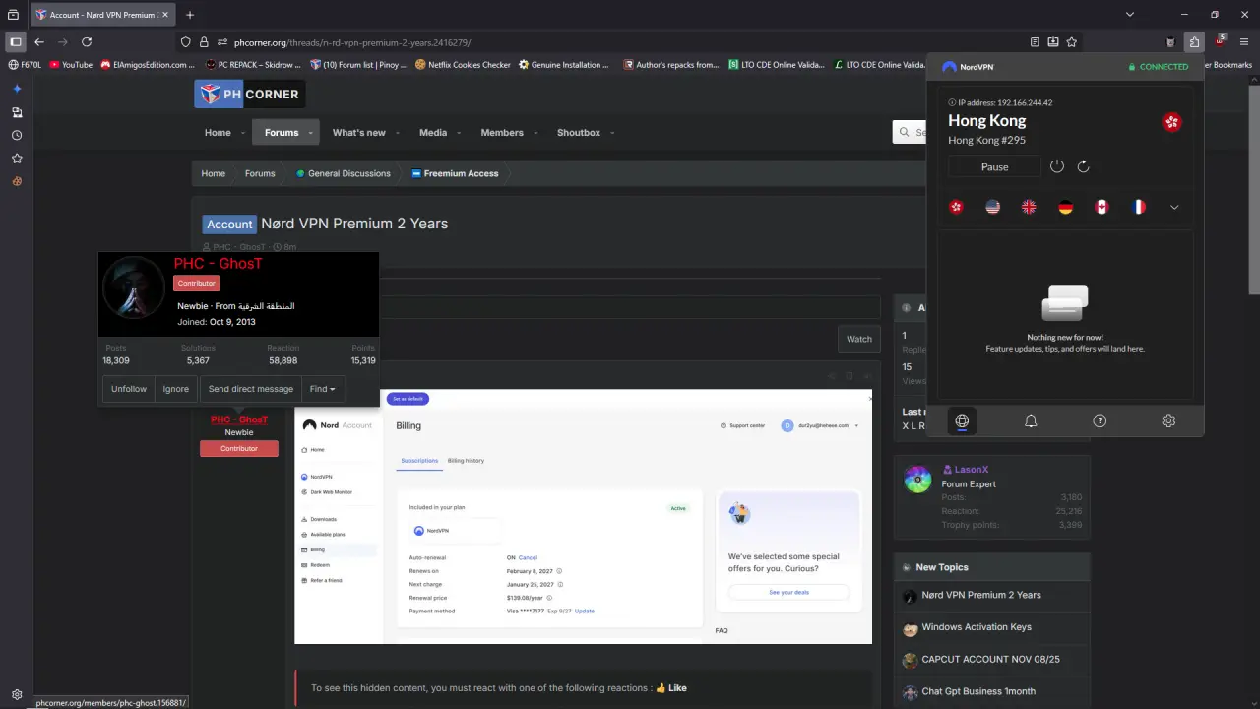Viewport: 1260px width, 709px height.
Task: Open the browser extensions puzzle icon
Action: [x=1194, y=42]
